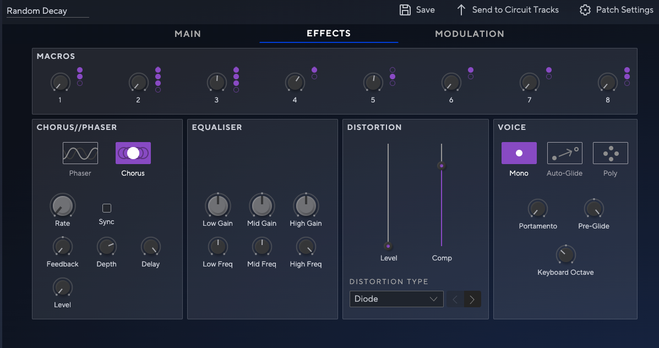The width and height of the screenshot is (659, 348).
Task: Open Patch Settings via the gear icon
Action: coord(584,9)
